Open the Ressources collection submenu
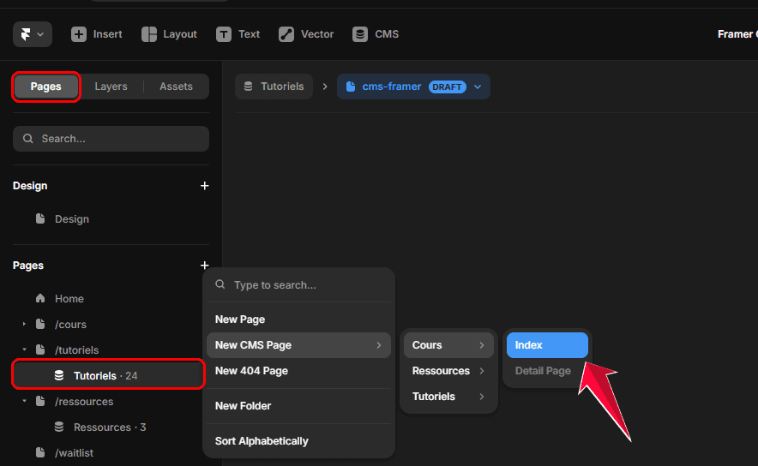 coord(448,371)
